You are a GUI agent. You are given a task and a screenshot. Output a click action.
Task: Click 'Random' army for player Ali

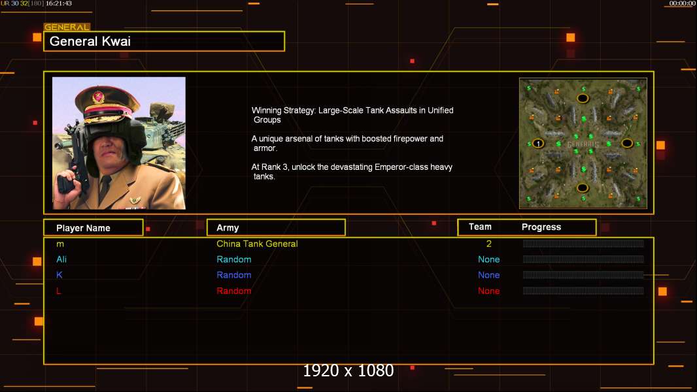(x=234, y=259)
